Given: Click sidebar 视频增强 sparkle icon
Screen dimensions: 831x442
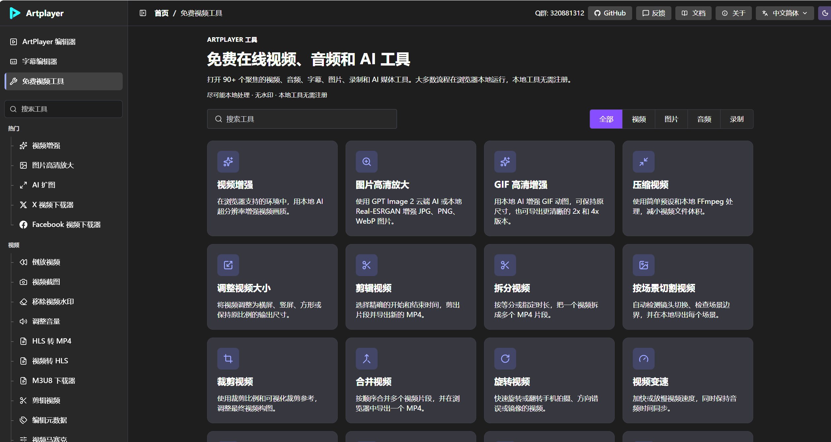Looking at the screenshot, I should pos(23,146).
